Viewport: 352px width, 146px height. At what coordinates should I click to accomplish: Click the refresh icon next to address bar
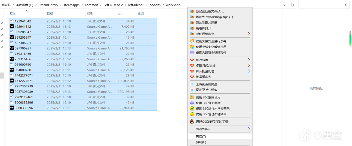[x=292, y=5]
